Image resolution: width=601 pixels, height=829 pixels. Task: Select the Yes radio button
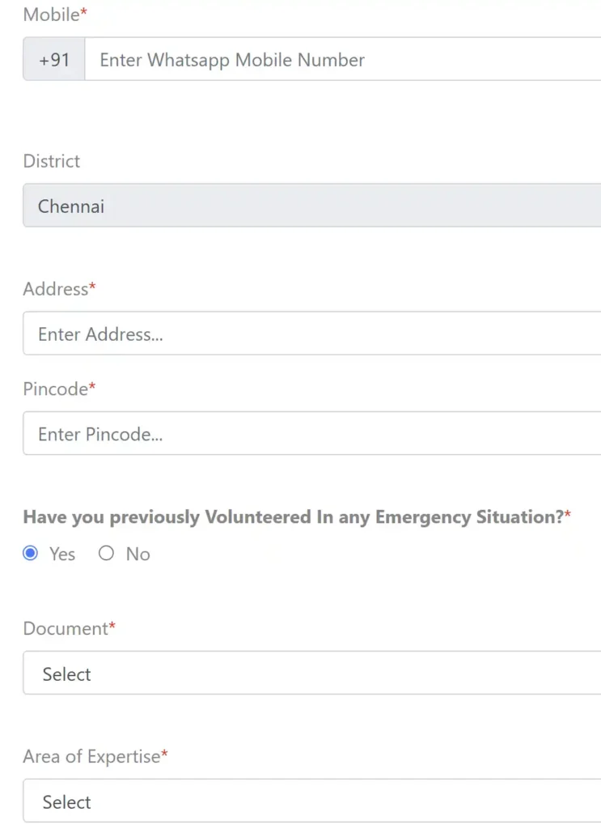click(x=31, y=553)
